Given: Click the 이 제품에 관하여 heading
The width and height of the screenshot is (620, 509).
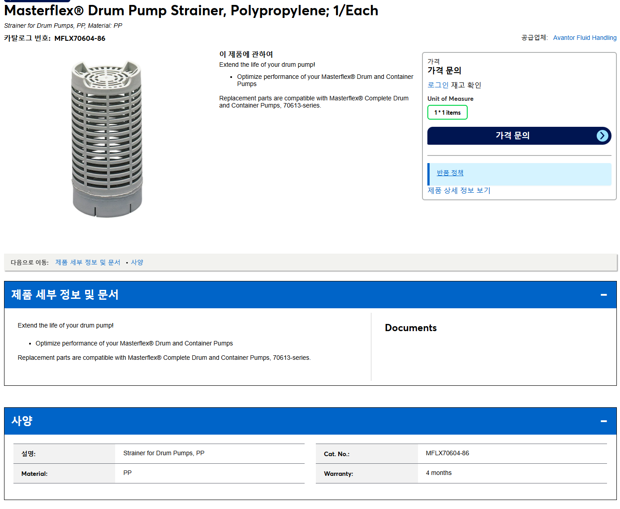Looking at the screenshot, I should click(x=246, y=54).
